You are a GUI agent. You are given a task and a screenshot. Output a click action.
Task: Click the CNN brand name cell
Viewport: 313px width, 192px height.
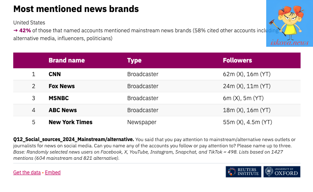[x=55, y=74]
